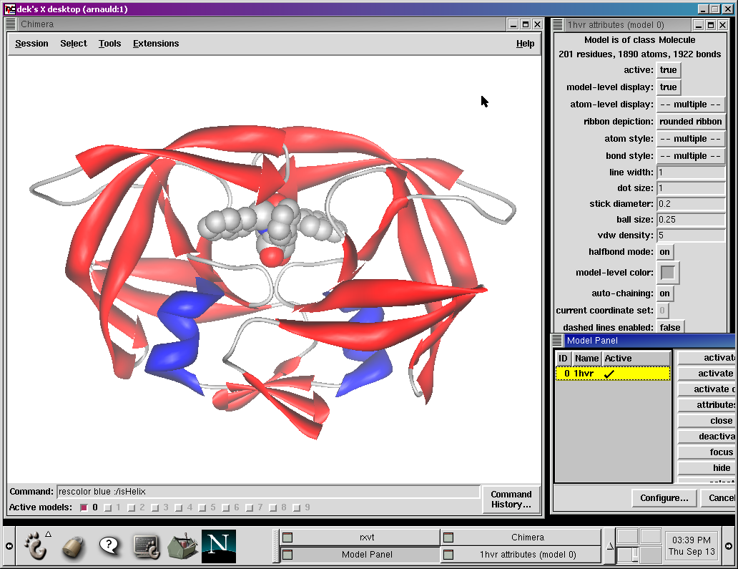Viewport: 738px width, 569px height.
Task: Click the Command History button
Action: 511,499
